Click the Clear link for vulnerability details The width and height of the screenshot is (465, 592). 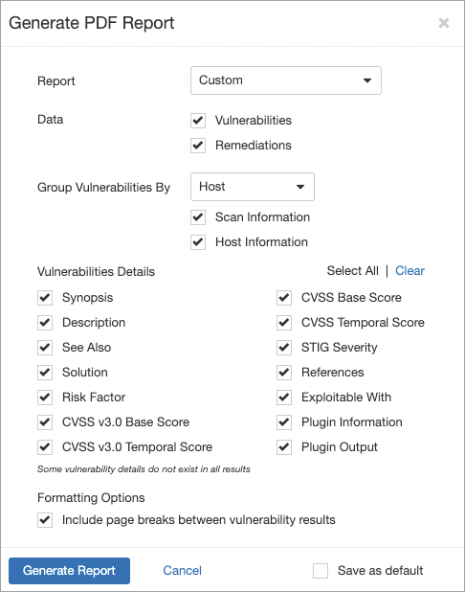click(410, 271)
